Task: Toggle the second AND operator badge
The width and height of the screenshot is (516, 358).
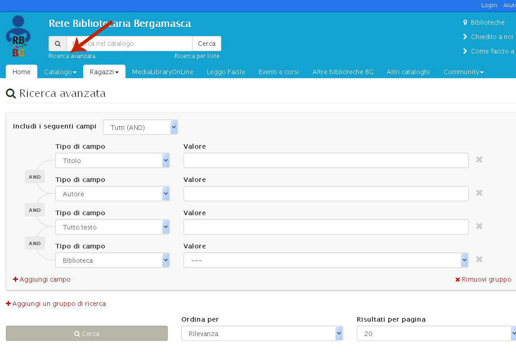Action: (35, 210)
